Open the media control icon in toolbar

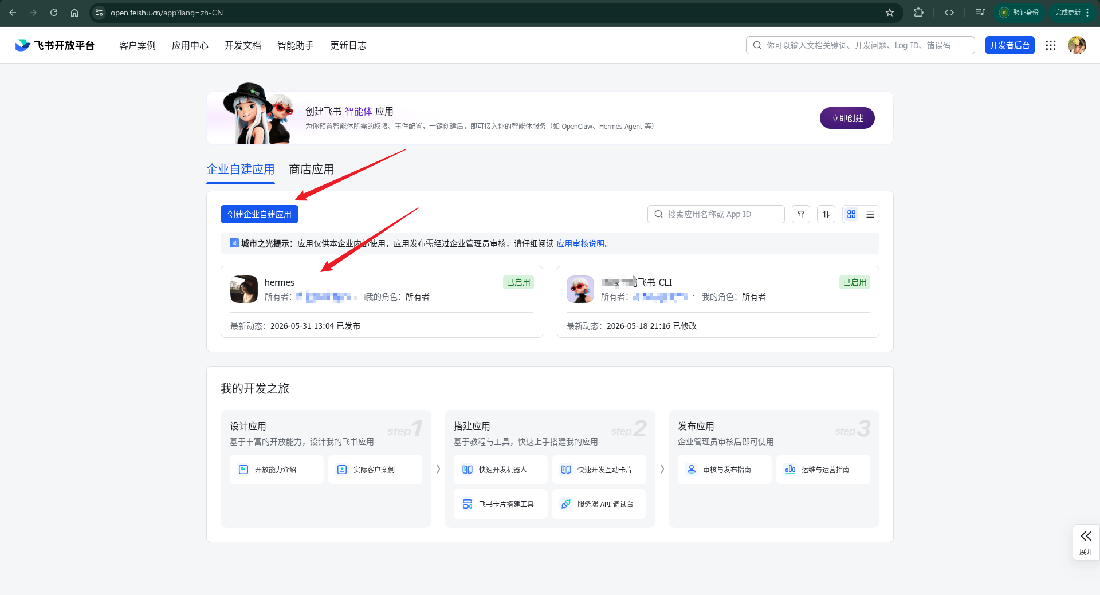980,13
